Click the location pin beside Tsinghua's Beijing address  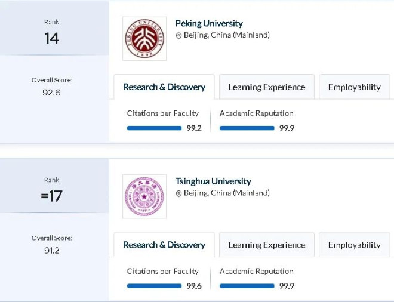(178, 194)
